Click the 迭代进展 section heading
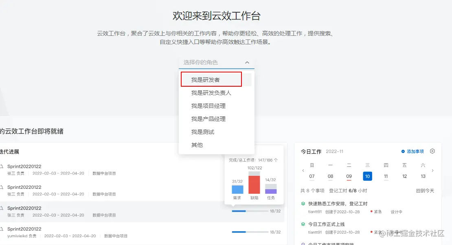The height and width of the screenshot is (245, 452). [x=9, y=152]
